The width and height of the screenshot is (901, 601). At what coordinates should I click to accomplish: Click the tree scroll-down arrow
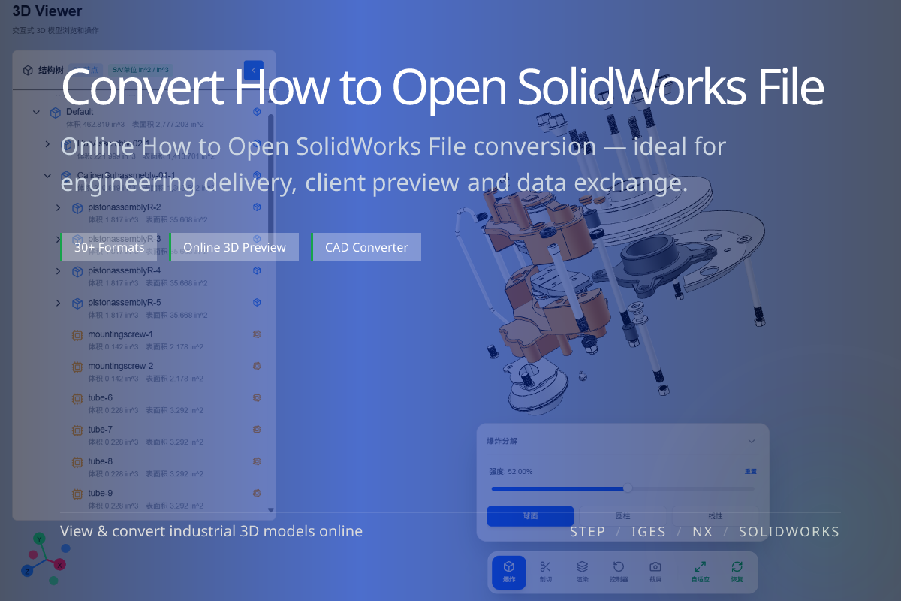pos(271,510)
